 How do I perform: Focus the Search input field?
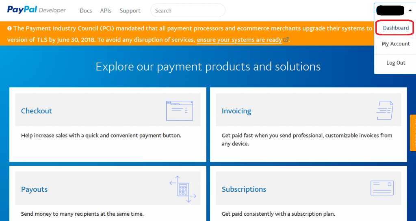coord(188,11)
